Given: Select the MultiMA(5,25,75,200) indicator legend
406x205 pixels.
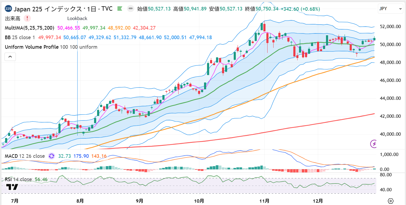Looking at the screenshot, I should coord(29,28).
